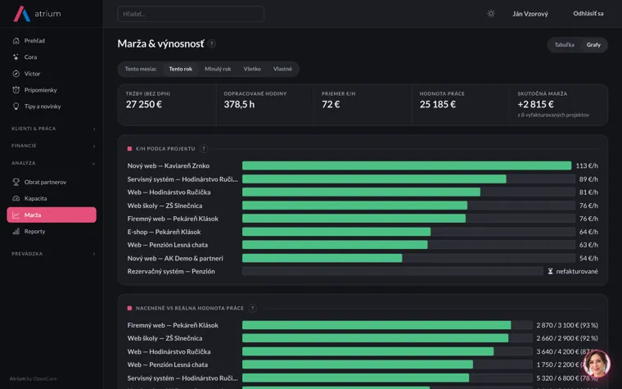Click Rezervačný systém — Penzión empty bar

pos(392,272)
